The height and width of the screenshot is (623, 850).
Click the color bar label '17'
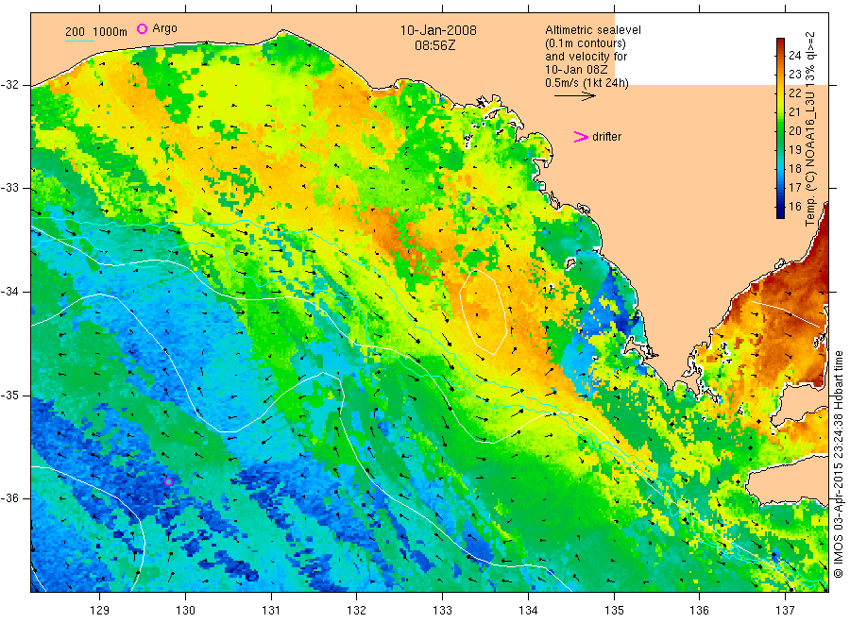point(794,187)
